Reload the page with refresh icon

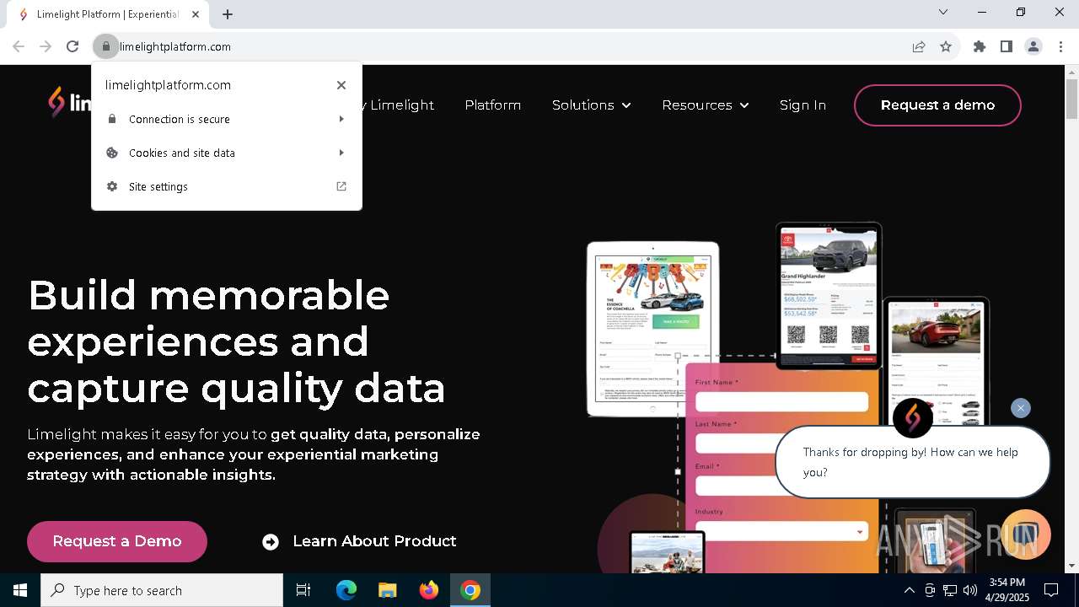point(72,46)
